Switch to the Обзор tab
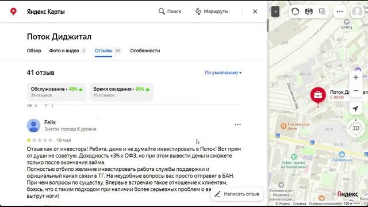The width and height of the screenshot is (368, 207). (x=34, y=51)
